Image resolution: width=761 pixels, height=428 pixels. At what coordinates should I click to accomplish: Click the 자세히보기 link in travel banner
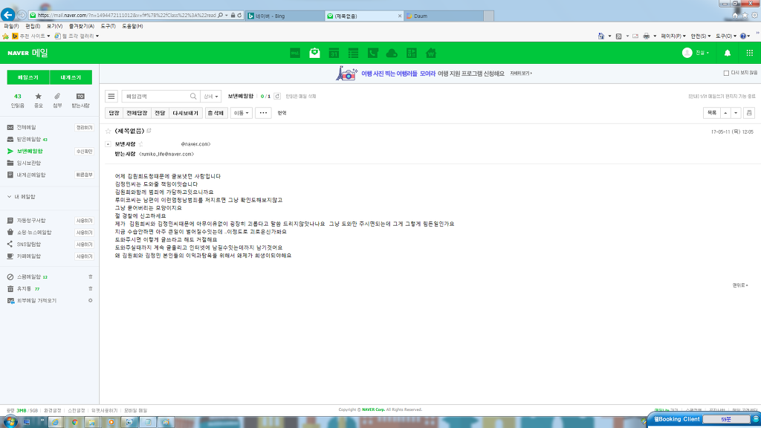(521, 74)
